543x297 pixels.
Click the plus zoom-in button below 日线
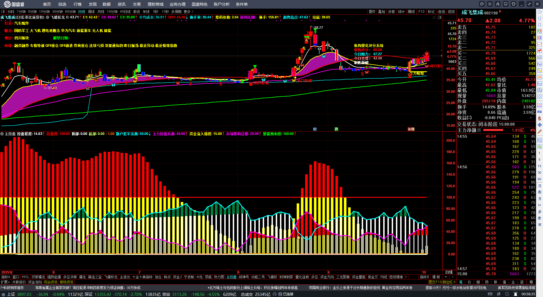pos(446,277)
